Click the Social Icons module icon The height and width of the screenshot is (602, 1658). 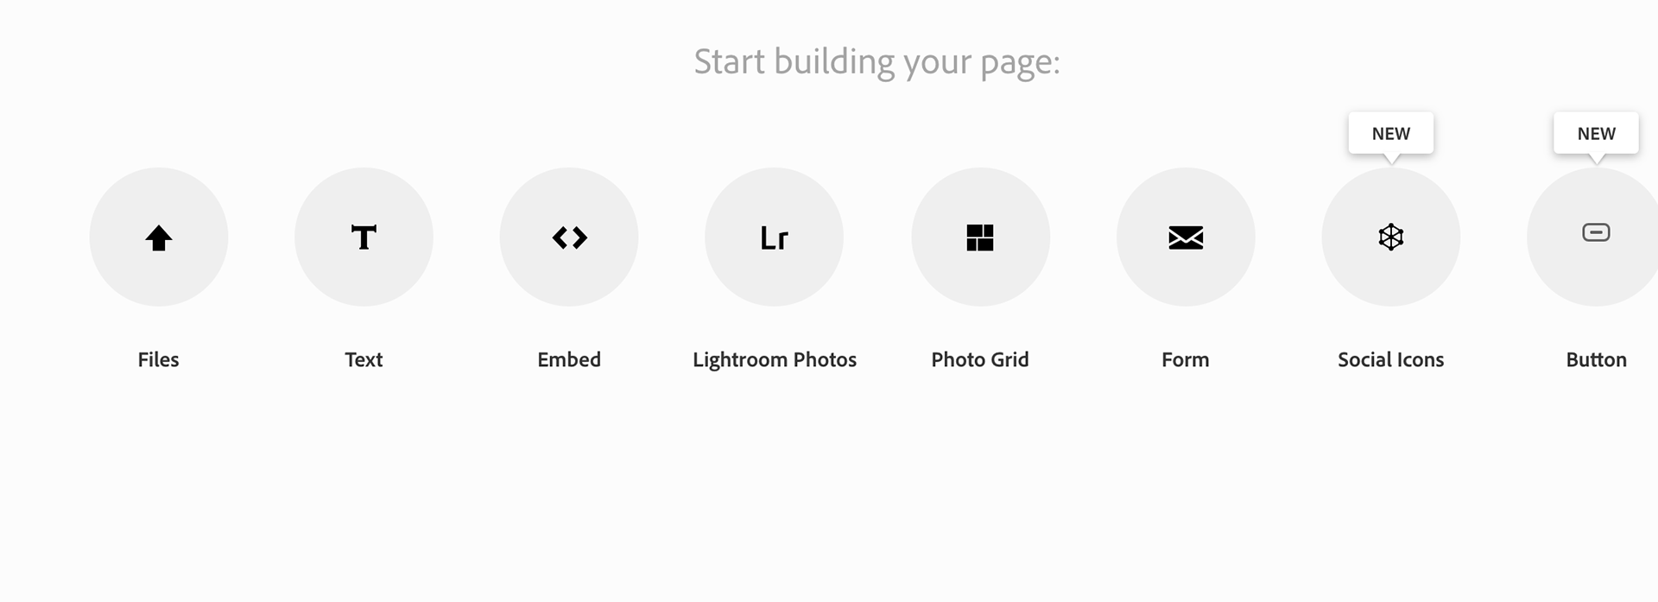[1390, 237]
